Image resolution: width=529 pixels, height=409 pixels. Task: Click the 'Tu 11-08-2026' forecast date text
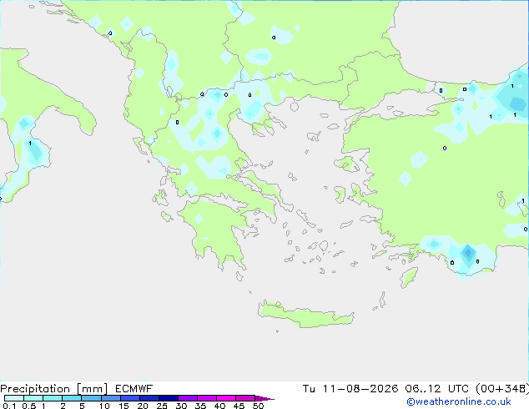coord(350,389)
